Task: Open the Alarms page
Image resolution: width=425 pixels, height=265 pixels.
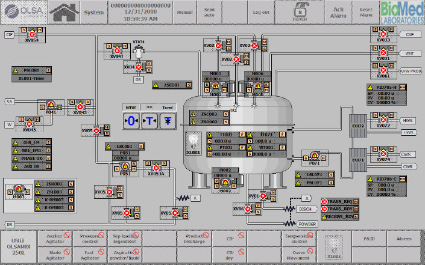Action: coord(403,239)
